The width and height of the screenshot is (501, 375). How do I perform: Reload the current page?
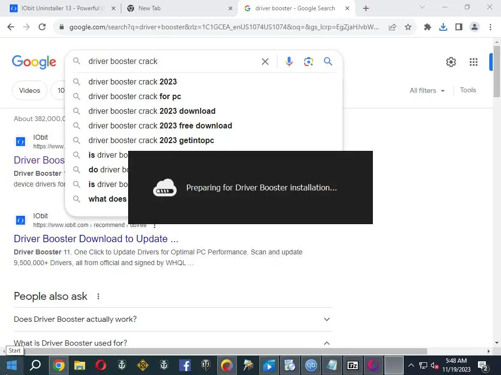(x=42, y=27)
